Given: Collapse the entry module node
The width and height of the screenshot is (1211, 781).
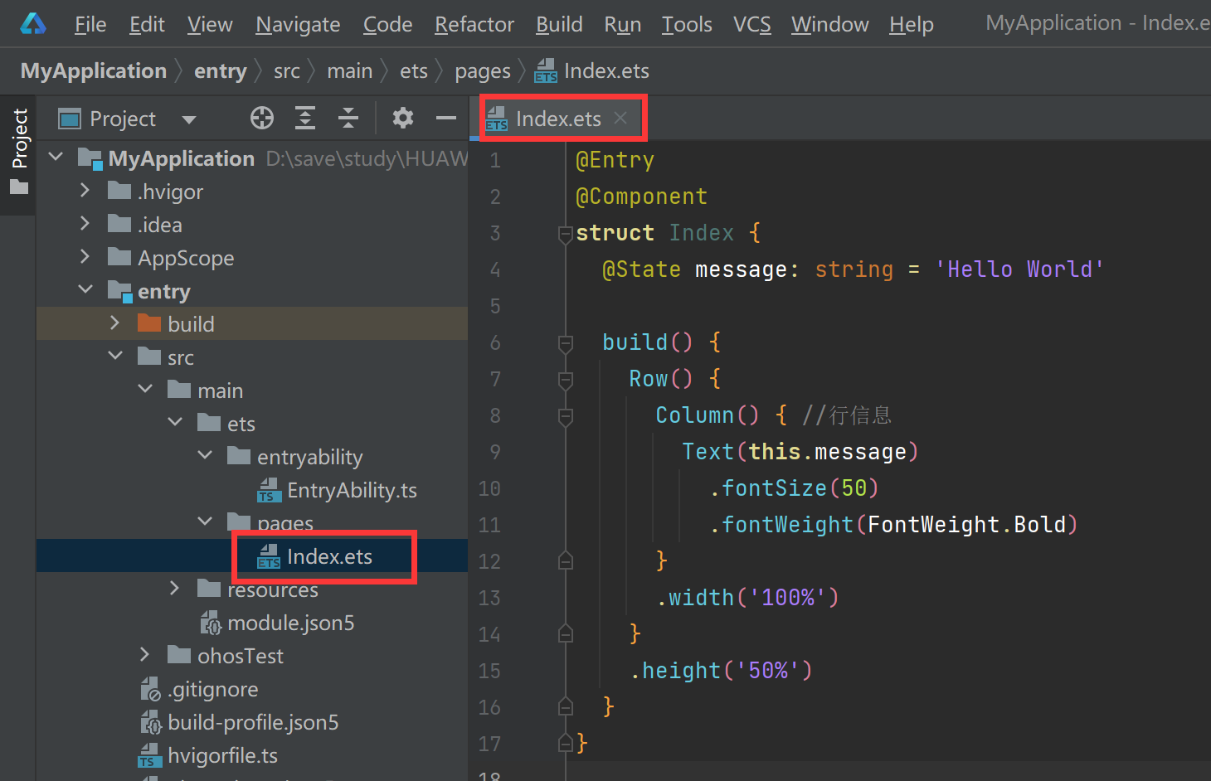Looking at the screenshot, I should (x=85, y=289).
